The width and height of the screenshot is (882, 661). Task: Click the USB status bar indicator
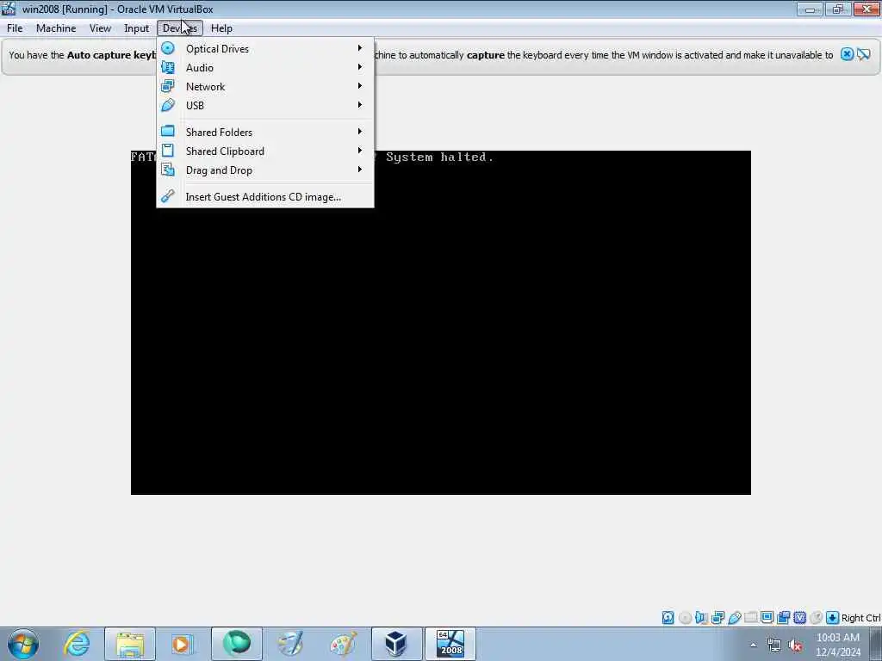tap(734, 618)
